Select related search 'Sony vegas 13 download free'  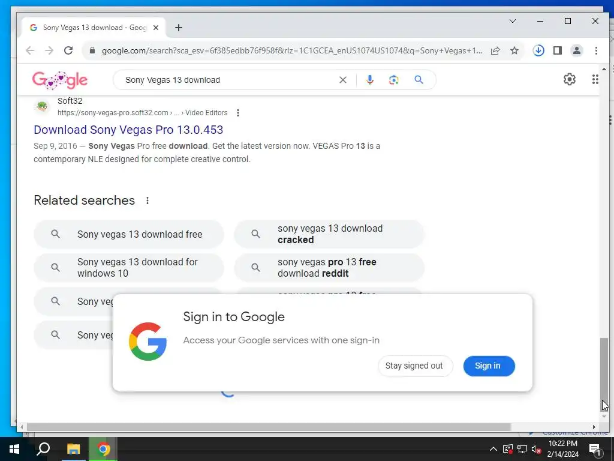(129, 234)
